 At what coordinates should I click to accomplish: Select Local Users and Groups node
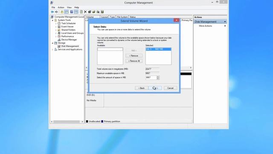coord(73,33)
